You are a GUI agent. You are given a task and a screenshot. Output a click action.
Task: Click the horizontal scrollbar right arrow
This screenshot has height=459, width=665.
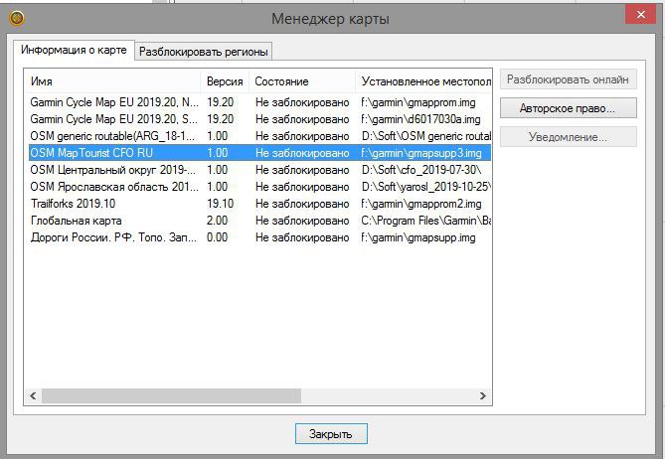pos(483,395)
